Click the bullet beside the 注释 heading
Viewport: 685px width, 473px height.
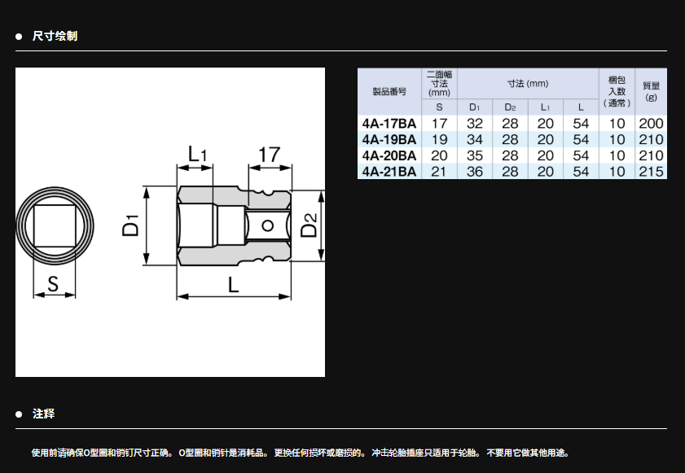click(x=19, y=414)
